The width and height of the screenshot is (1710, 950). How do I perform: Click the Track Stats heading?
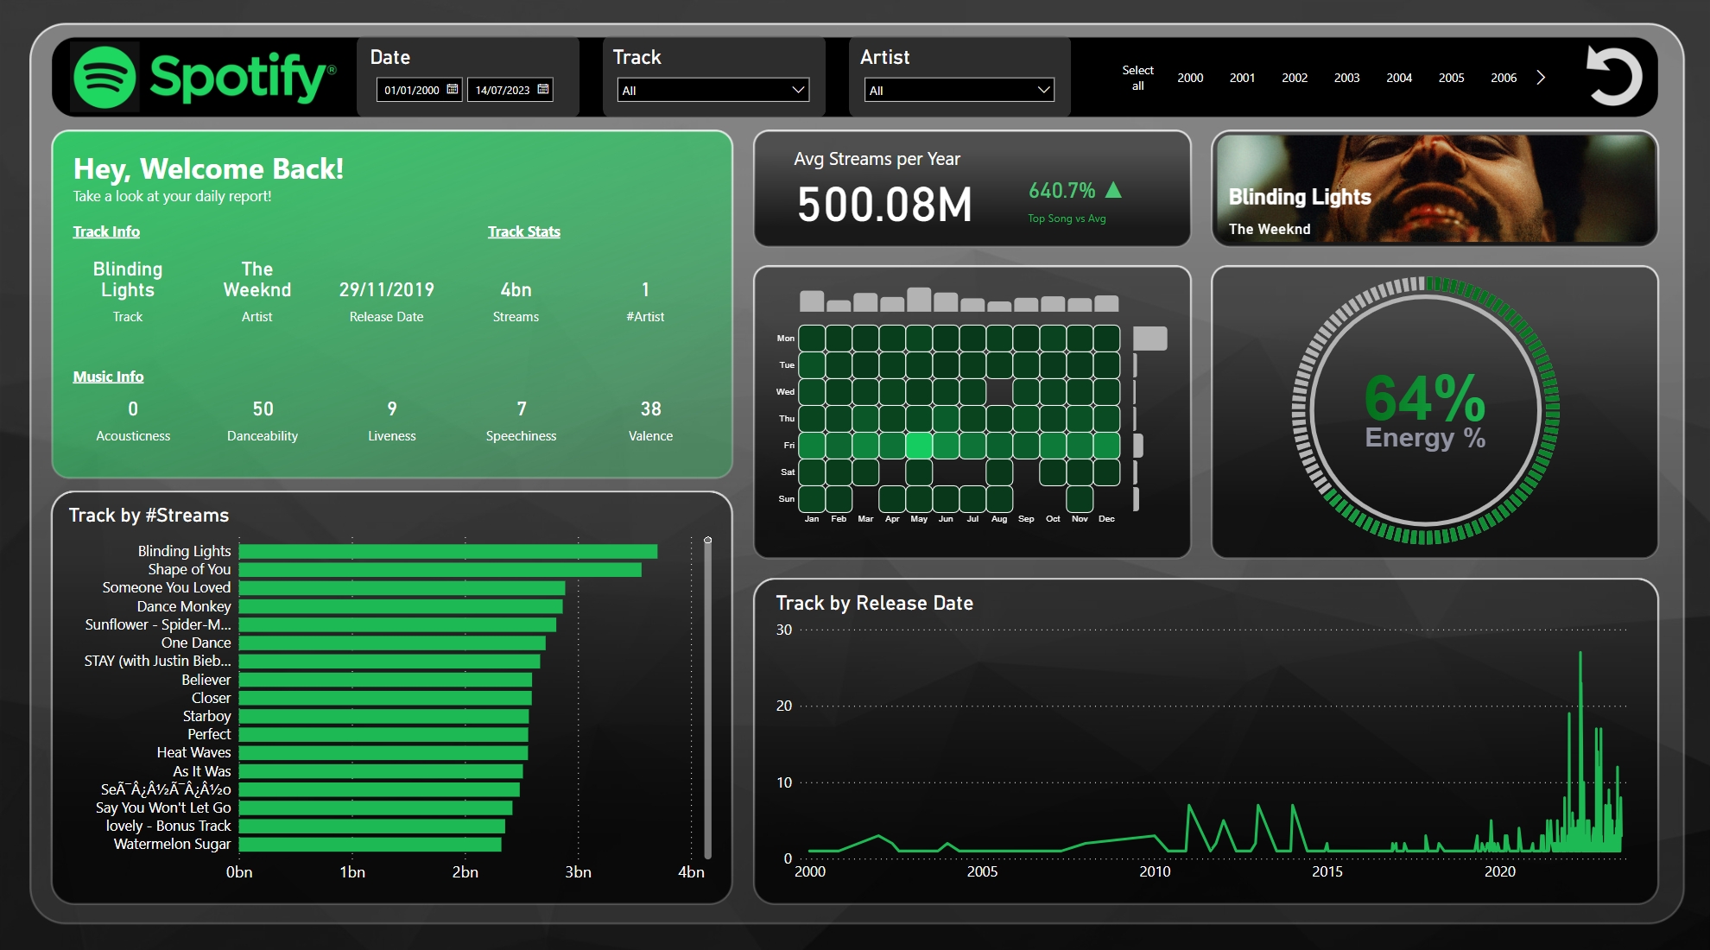tap(523, 231)
